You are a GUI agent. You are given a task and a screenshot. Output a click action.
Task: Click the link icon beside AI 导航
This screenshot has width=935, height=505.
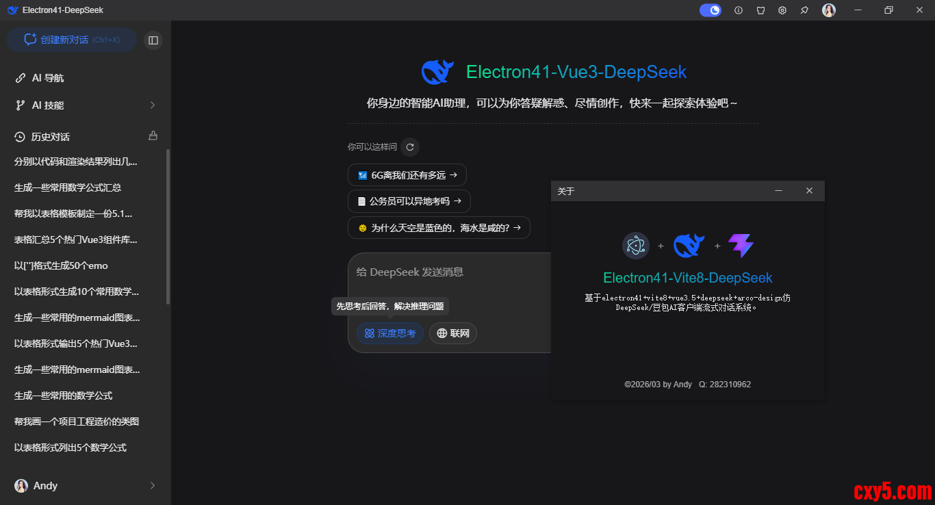tap(21, 78)
